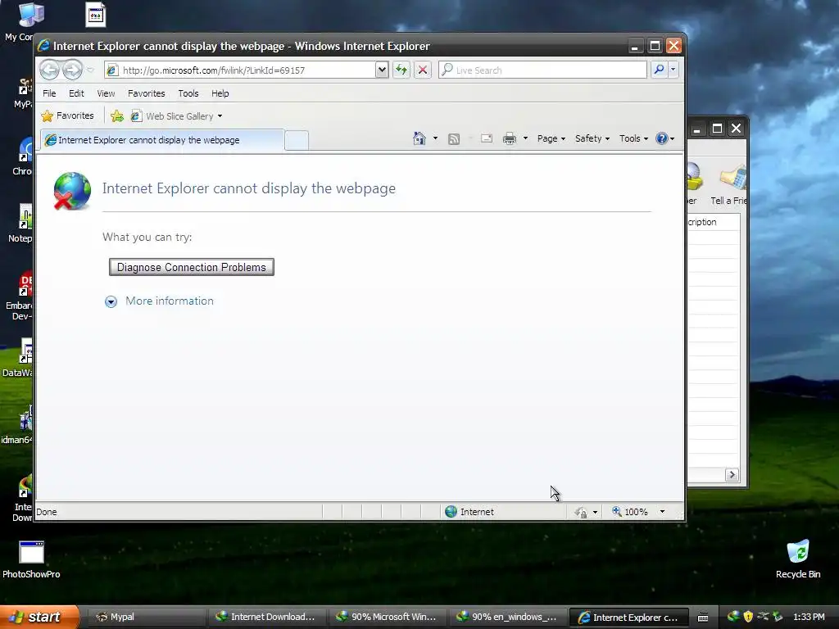Click Diagnose Connection Problems button
839x629 pixels.
point(192,267)
